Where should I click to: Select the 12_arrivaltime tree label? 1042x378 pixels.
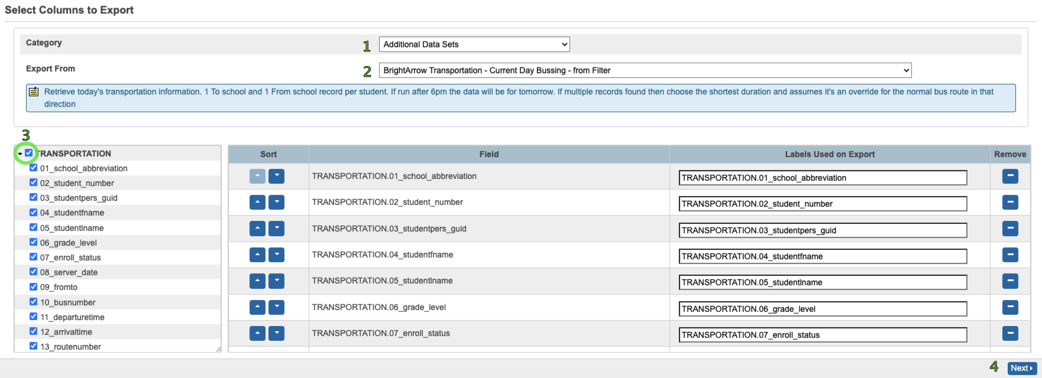click(x=66, y=332)
